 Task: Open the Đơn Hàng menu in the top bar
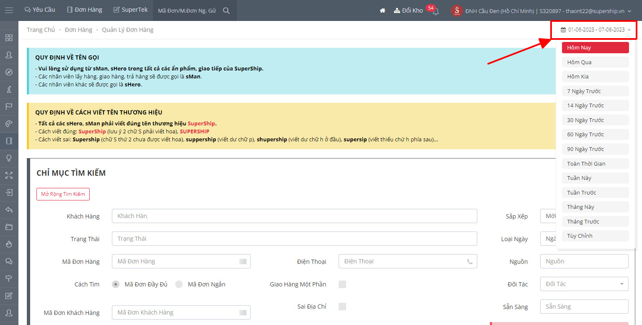coord(85,10)
